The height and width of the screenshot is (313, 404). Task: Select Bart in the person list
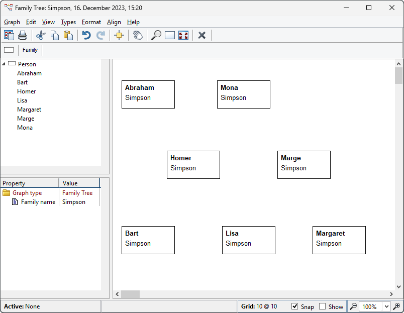(x=22, y=82)
